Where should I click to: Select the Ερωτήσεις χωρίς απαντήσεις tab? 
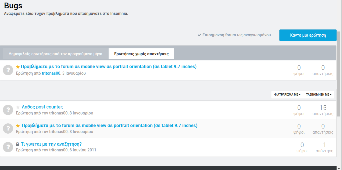(141, 54)
